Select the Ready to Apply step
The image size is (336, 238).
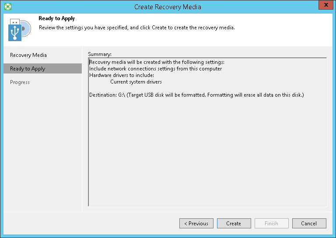click(x=42, y=69)
